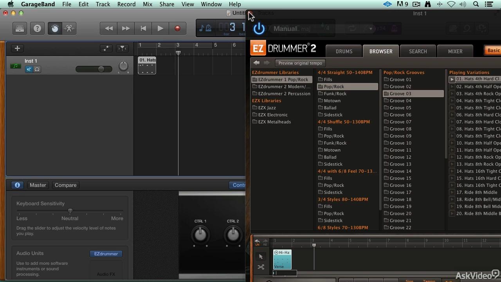Go forward with browser right arrow
This screenshot has height=282, width=501.
click(x=267, y=63)
